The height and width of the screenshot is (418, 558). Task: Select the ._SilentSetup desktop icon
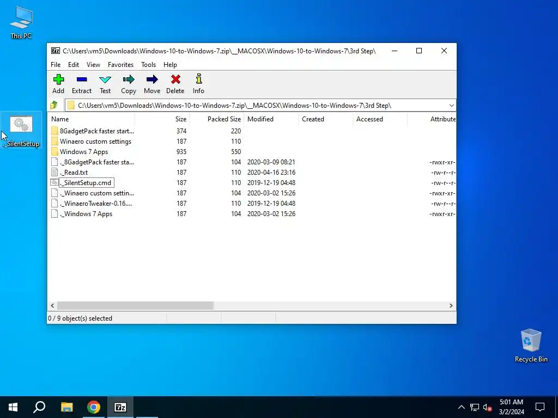click(x=21, y=130)
